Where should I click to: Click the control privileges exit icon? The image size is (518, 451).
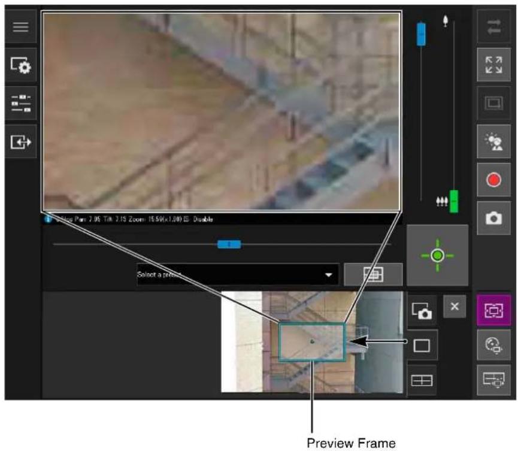(20, 142)
